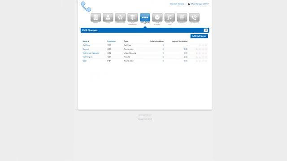Click the blue phone handset logo

coord(86,7)
